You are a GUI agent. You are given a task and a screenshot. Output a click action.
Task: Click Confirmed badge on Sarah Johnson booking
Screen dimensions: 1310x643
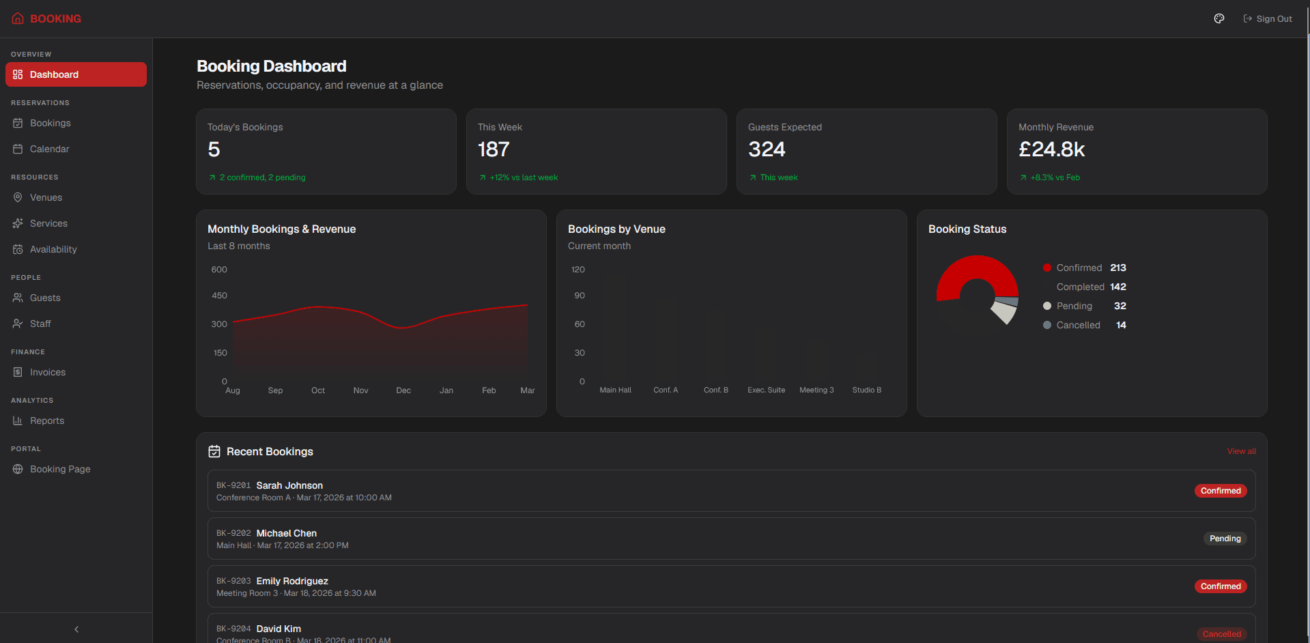coord(1221,491)
